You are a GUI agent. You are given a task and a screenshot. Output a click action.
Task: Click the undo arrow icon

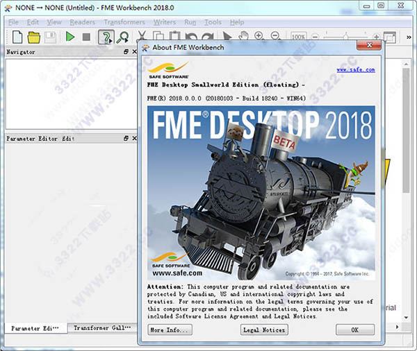pos(191,36)
